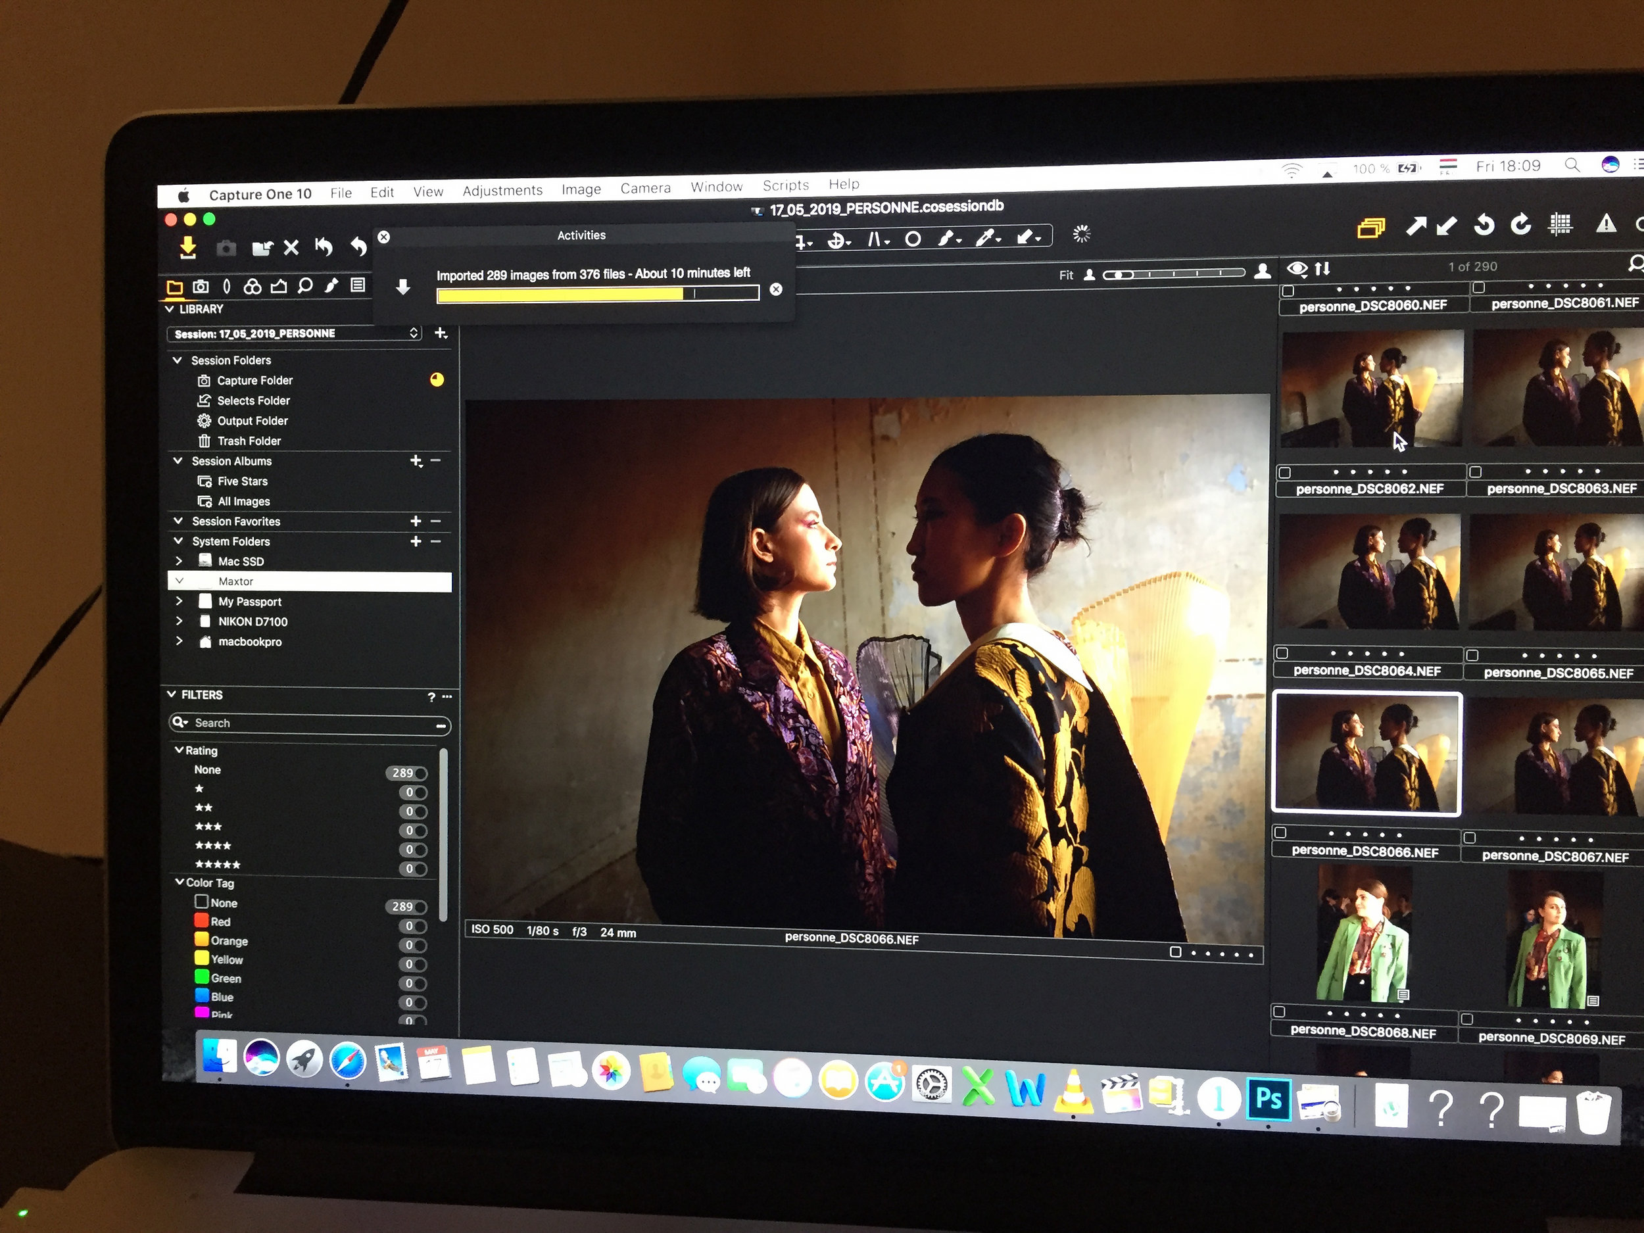Rotate the image left
The image size is (1644, 1233).
point(1484,224)
